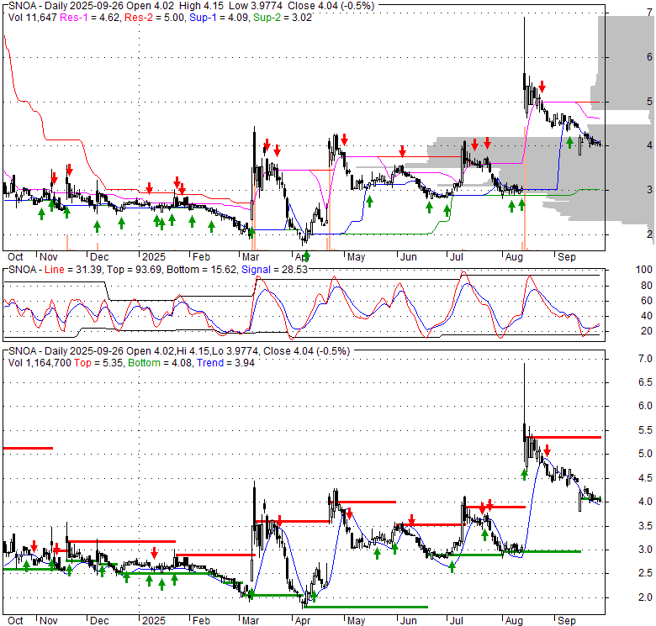
Task: Click the 6 price level on top scale
Action: [x=649, y=57]
